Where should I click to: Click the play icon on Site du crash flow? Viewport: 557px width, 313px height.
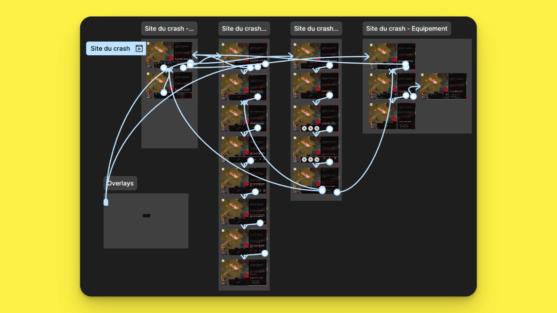pyautogui.click(x=139, y=48)
